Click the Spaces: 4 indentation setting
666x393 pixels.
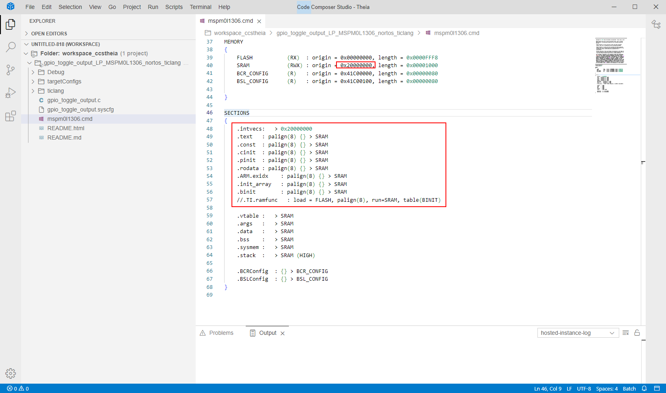[607, 389]
